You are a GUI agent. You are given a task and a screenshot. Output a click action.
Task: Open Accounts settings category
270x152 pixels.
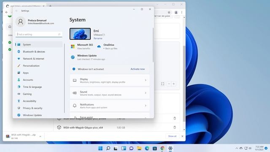(39, 80)
